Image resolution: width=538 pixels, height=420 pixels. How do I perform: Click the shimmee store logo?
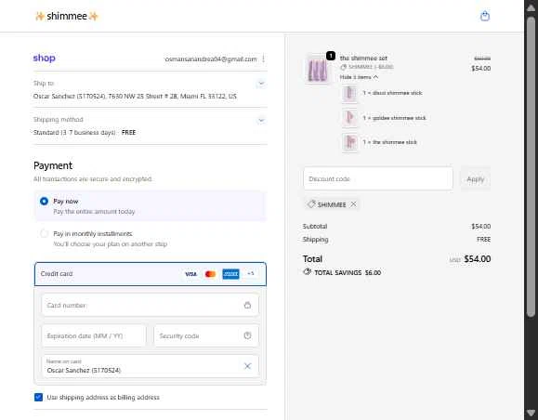pyautogui.click(x=67, y=16)
